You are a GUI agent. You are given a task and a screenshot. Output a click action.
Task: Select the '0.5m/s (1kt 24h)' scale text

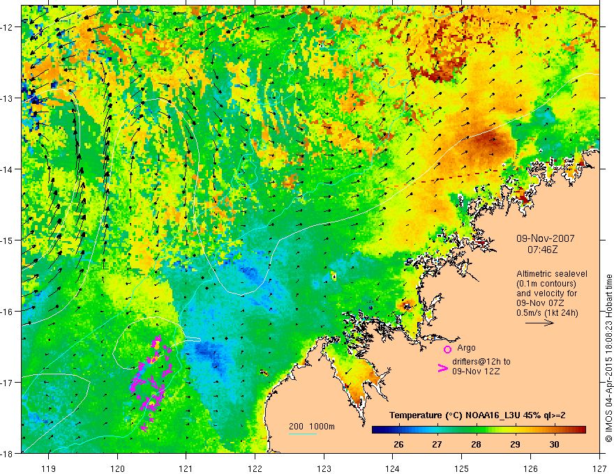[547, 313]
